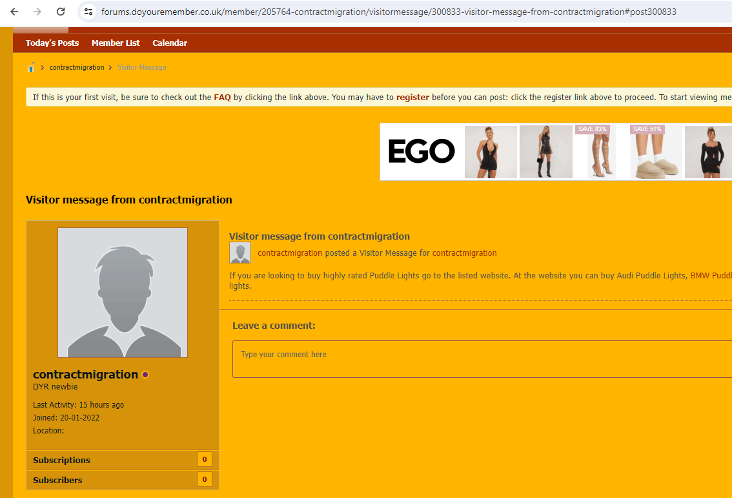732x498 pixels.
Task: Click the register link in notice
Action: 412,97
